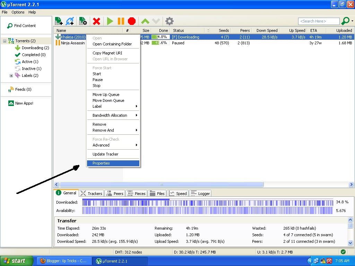Sort by the Seeds column header
The height and width of the screenshot is (266, 355).
(x=221, y=30)
